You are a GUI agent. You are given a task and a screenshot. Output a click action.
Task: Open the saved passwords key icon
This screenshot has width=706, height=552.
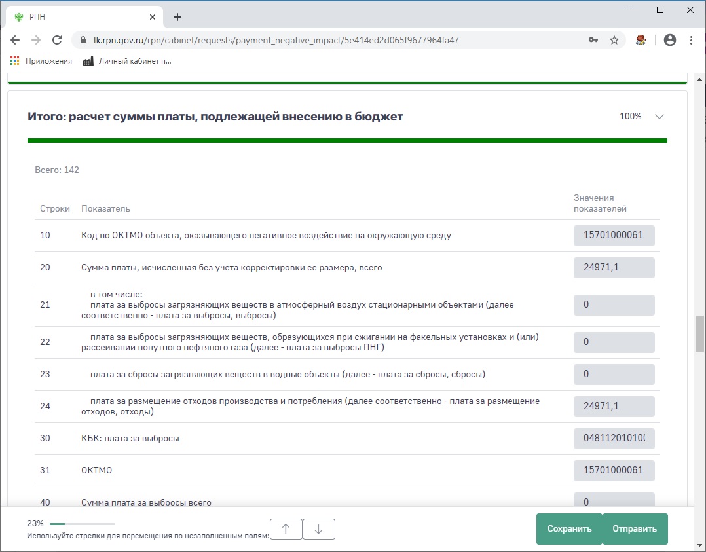coord(593,40)
